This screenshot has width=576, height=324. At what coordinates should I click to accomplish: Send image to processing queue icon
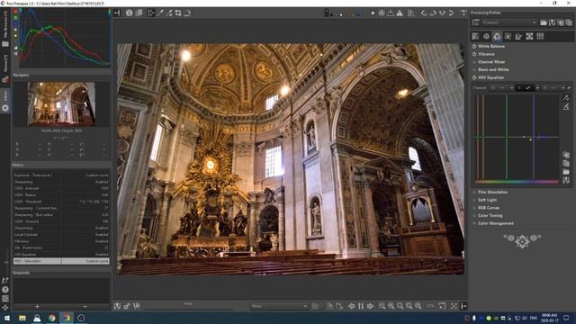tap(127, 306)
